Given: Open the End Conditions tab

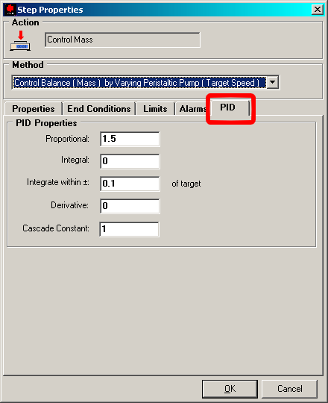Looking at the screenshot, I should (x=99, y=109).
